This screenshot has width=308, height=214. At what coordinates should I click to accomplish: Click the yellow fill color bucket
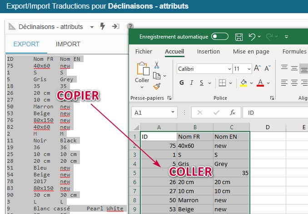(x=243, y=83)
